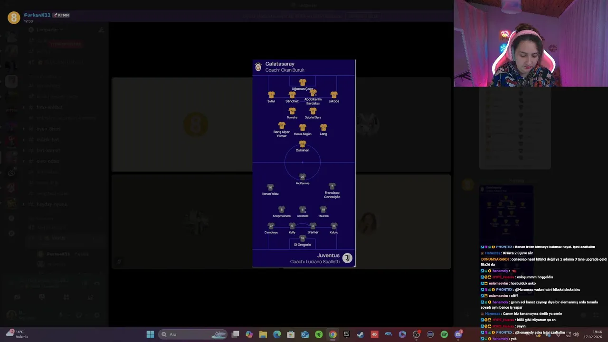Click the Juventus logo in the lineup
Image resolution: width=608 pixels, height=342 pixels.
pyautogui.click(x=347, y=258)
